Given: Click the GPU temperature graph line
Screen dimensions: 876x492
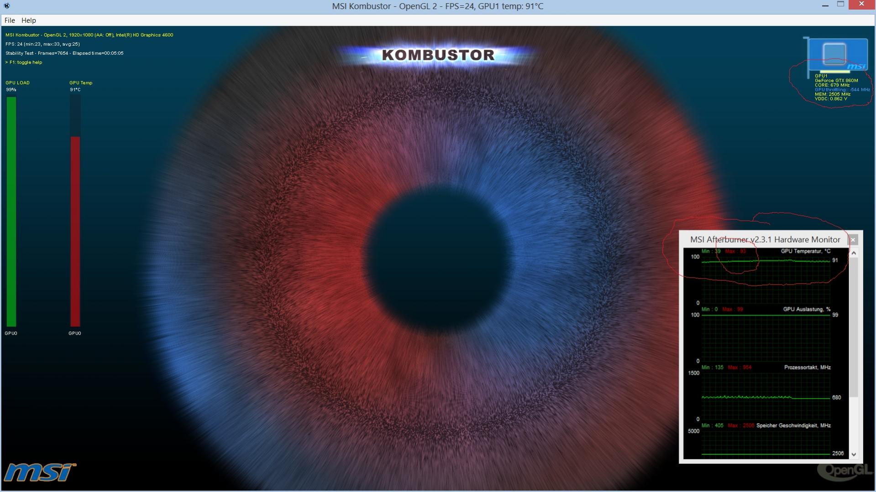Looking at the screenshot, I should coord(766,261).
